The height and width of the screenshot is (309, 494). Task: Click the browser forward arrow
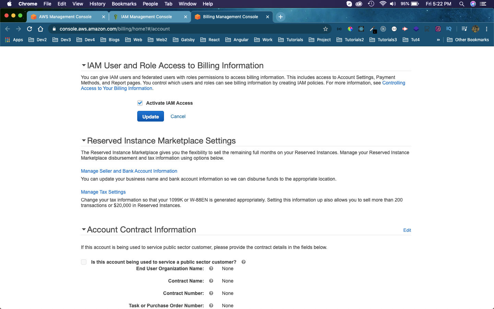point(19,29)
